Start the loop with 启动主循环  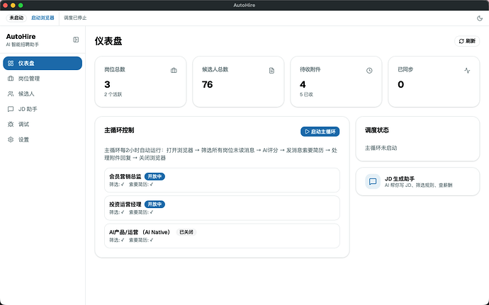[320, 132]
